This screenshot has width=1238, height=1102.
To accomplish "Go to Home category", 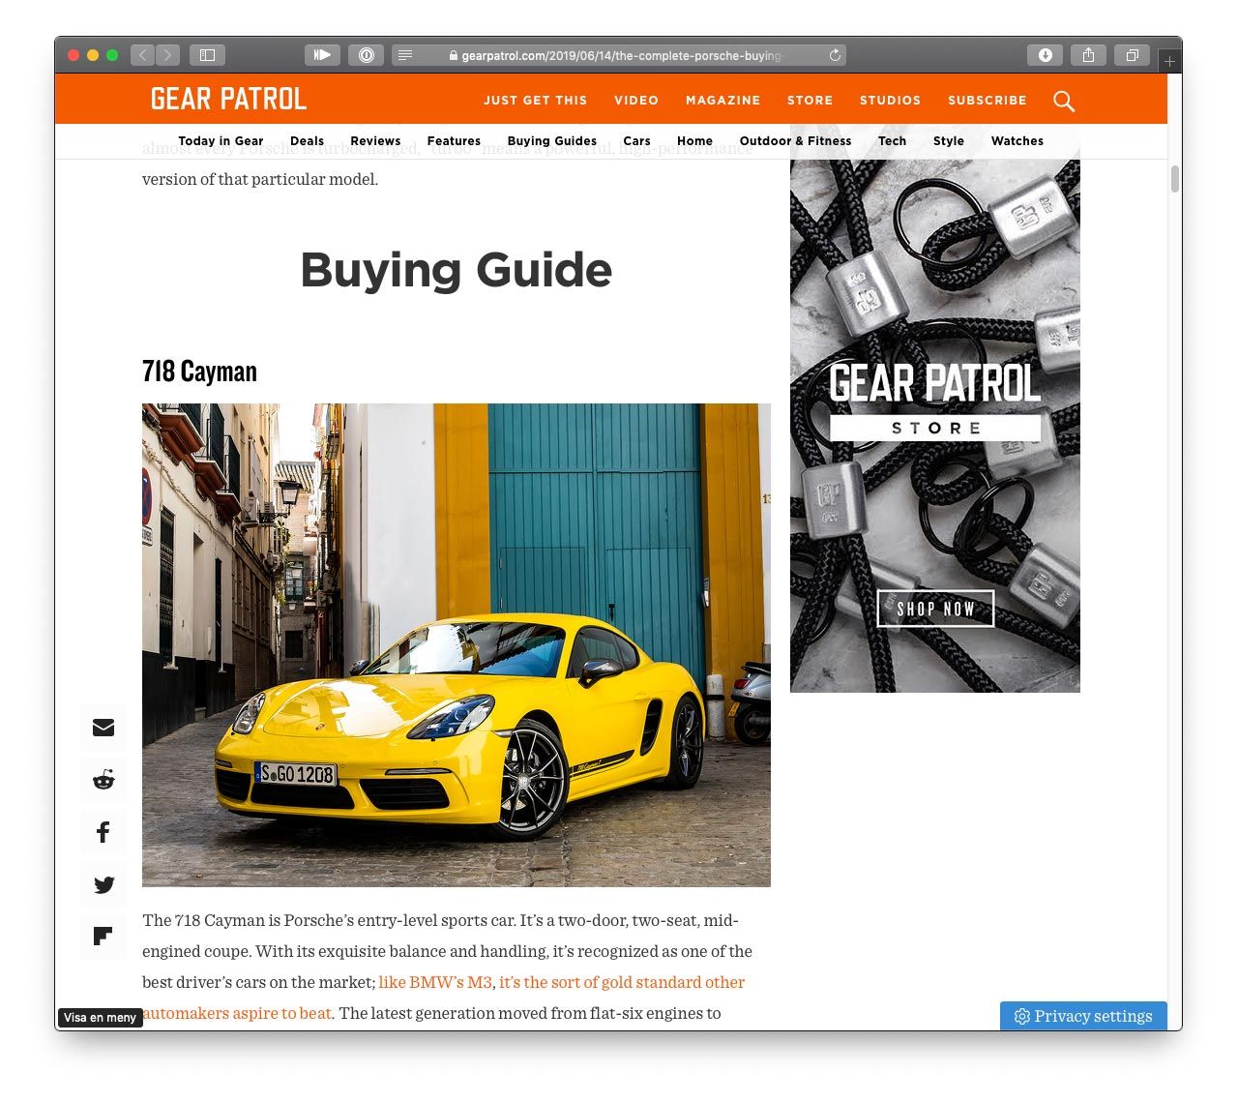I will click(694, 141).
